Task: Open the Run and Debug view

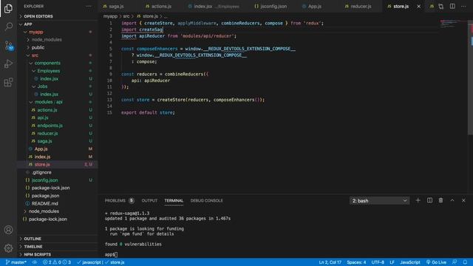Action: (8, 64)
